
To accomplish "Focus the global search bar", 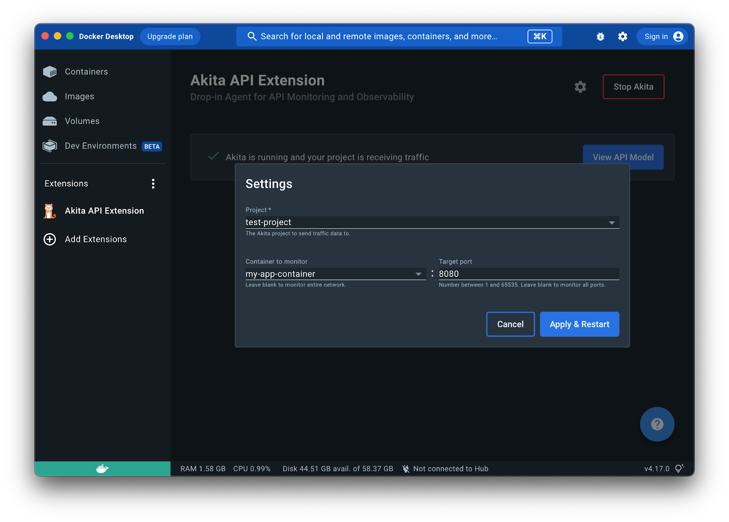I will tap(399, 36).
